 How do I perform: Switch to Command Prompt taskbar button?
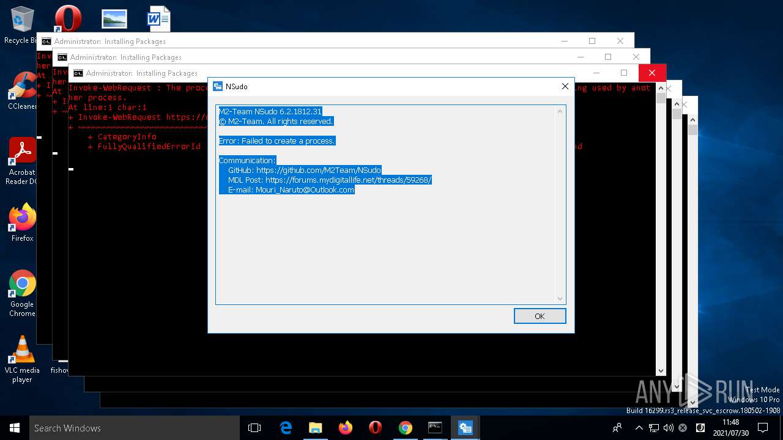(435, 428)
